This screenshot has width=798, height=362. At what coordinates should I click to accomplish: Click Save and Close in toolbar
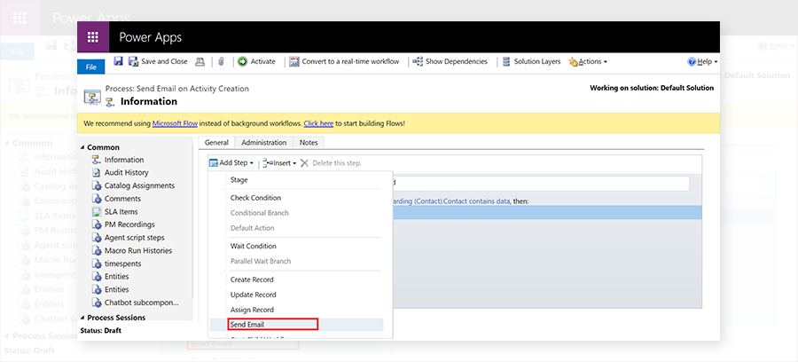coord(159,61)
